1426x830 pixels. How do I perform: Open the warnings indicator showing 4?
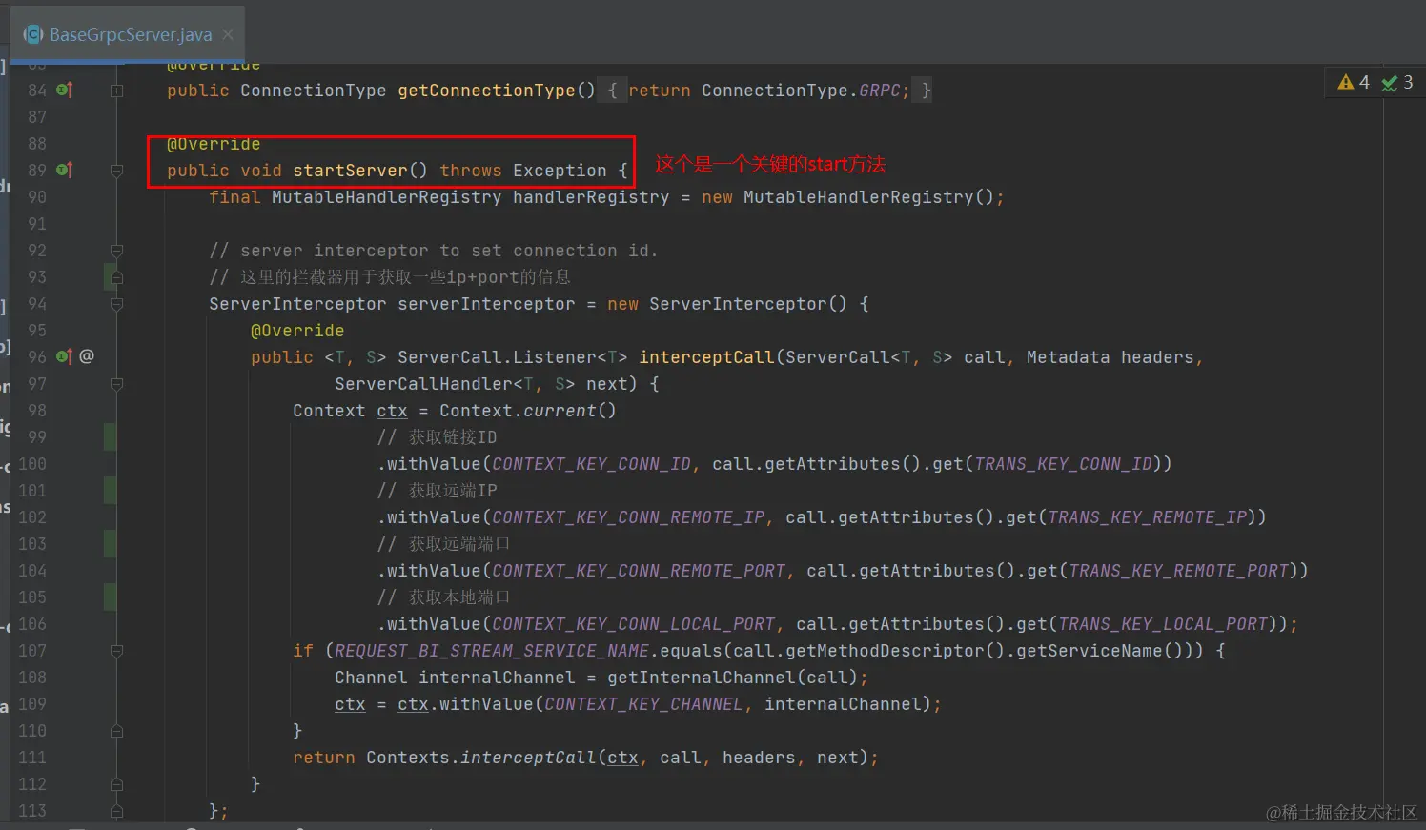point(1354,83)
